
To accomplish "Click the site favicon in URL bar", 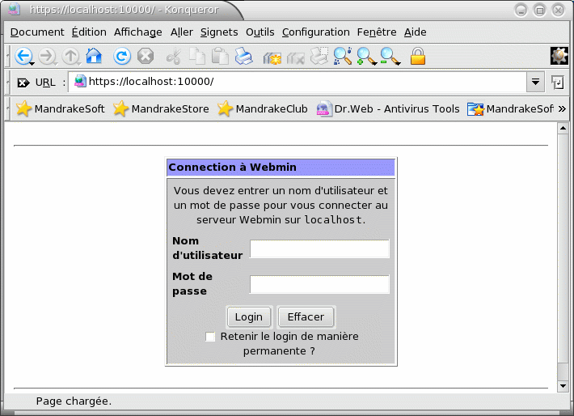I will click(x=80, y=81).
